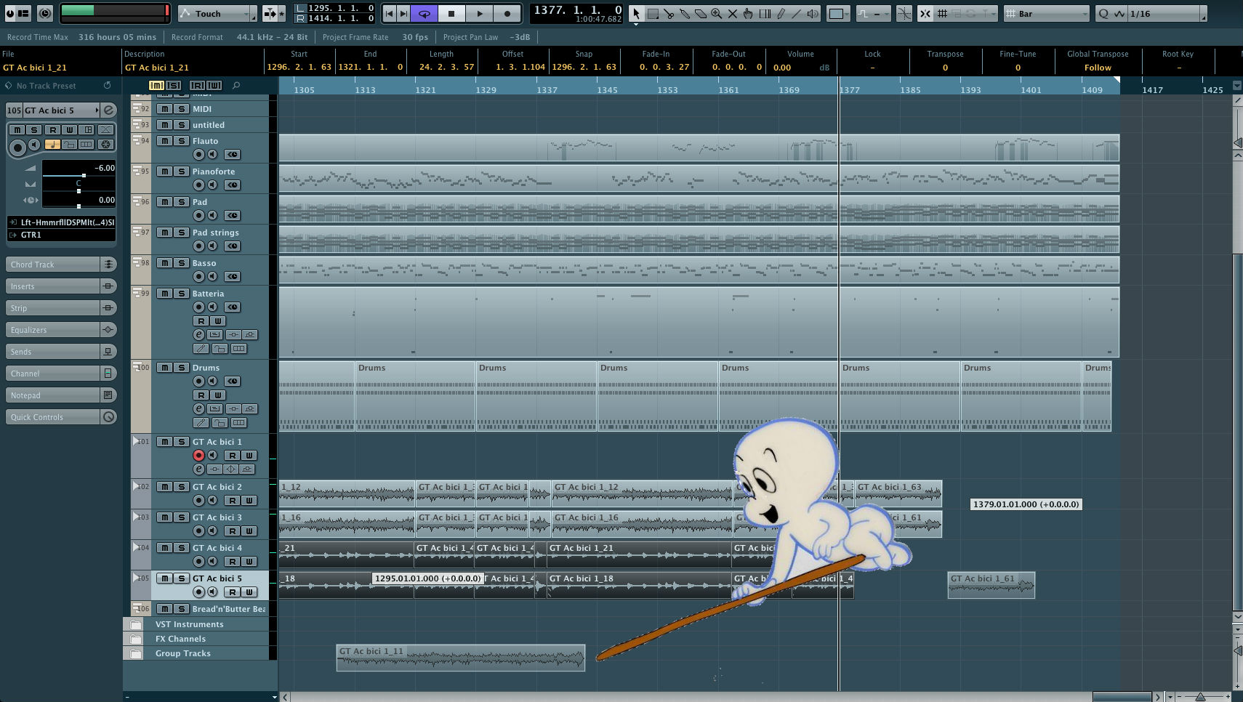The image size is (1243, 702).
Task: Solo the Pianoforte track
Action: (182, 172)
